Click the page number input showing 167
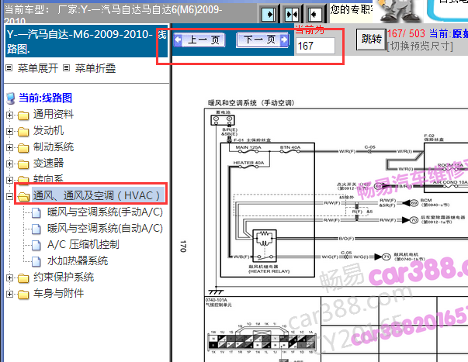The image size is (468, 362). tap(315, 46)
